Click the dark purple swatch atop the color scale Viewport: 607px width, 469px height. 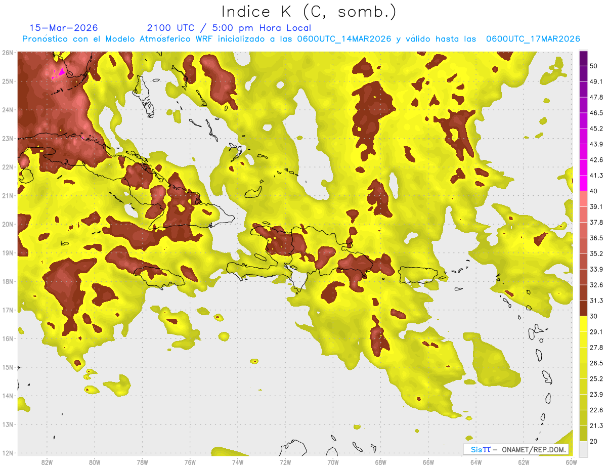[583, 58]
